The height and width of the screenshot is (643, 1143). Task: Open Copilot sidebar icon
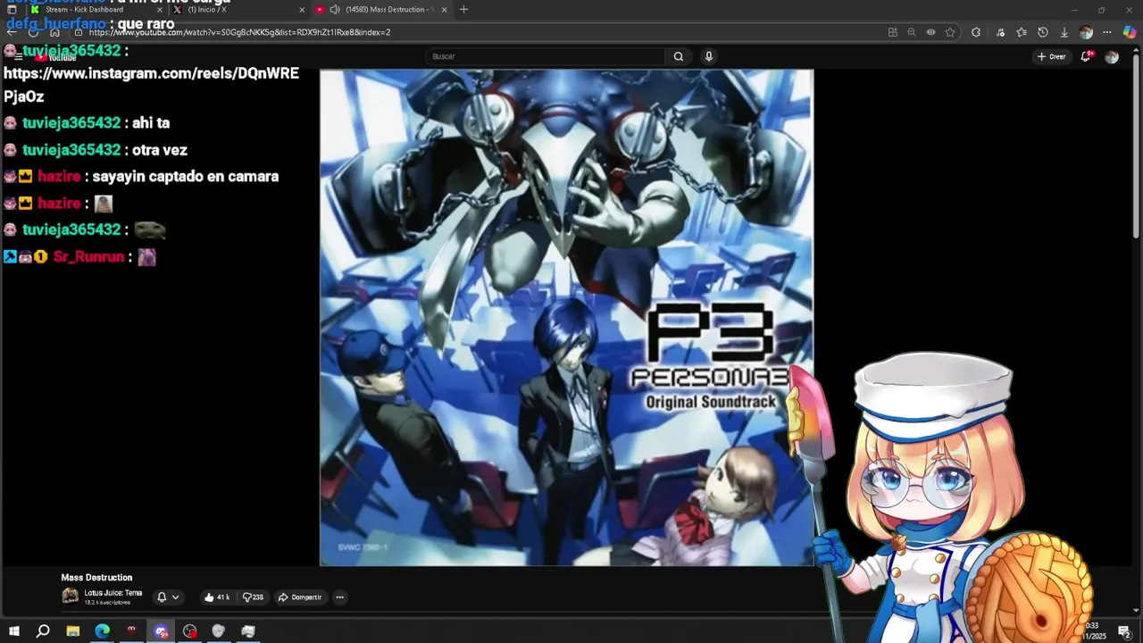(1130, 32)
